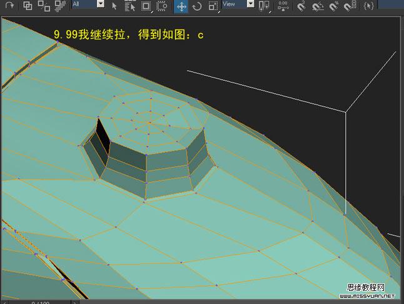Click the Redo arrow icon

click(9, 5)
